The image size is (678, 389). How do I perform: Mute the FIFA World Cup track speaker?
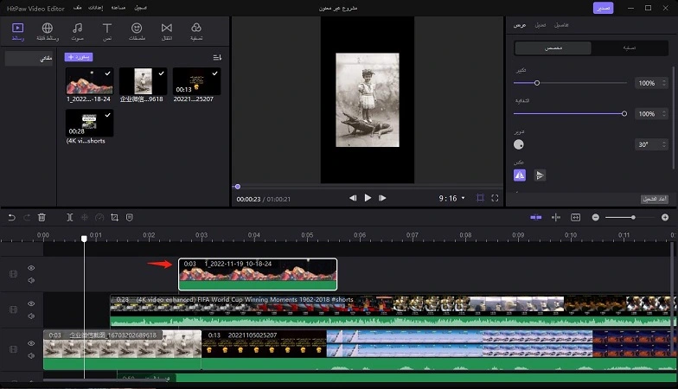(31, 316)
